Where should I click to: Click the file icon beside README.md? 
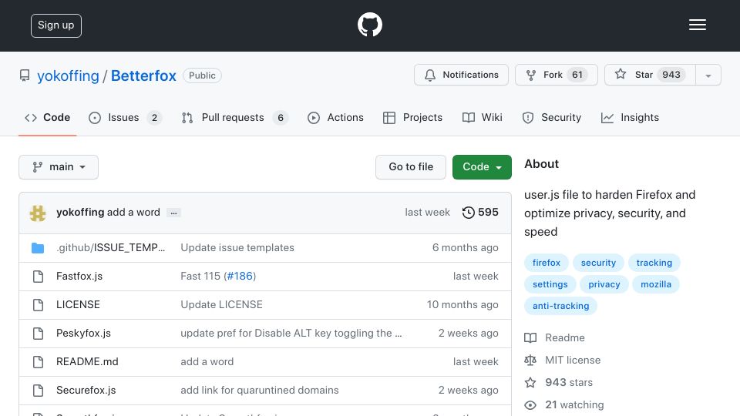39,362
